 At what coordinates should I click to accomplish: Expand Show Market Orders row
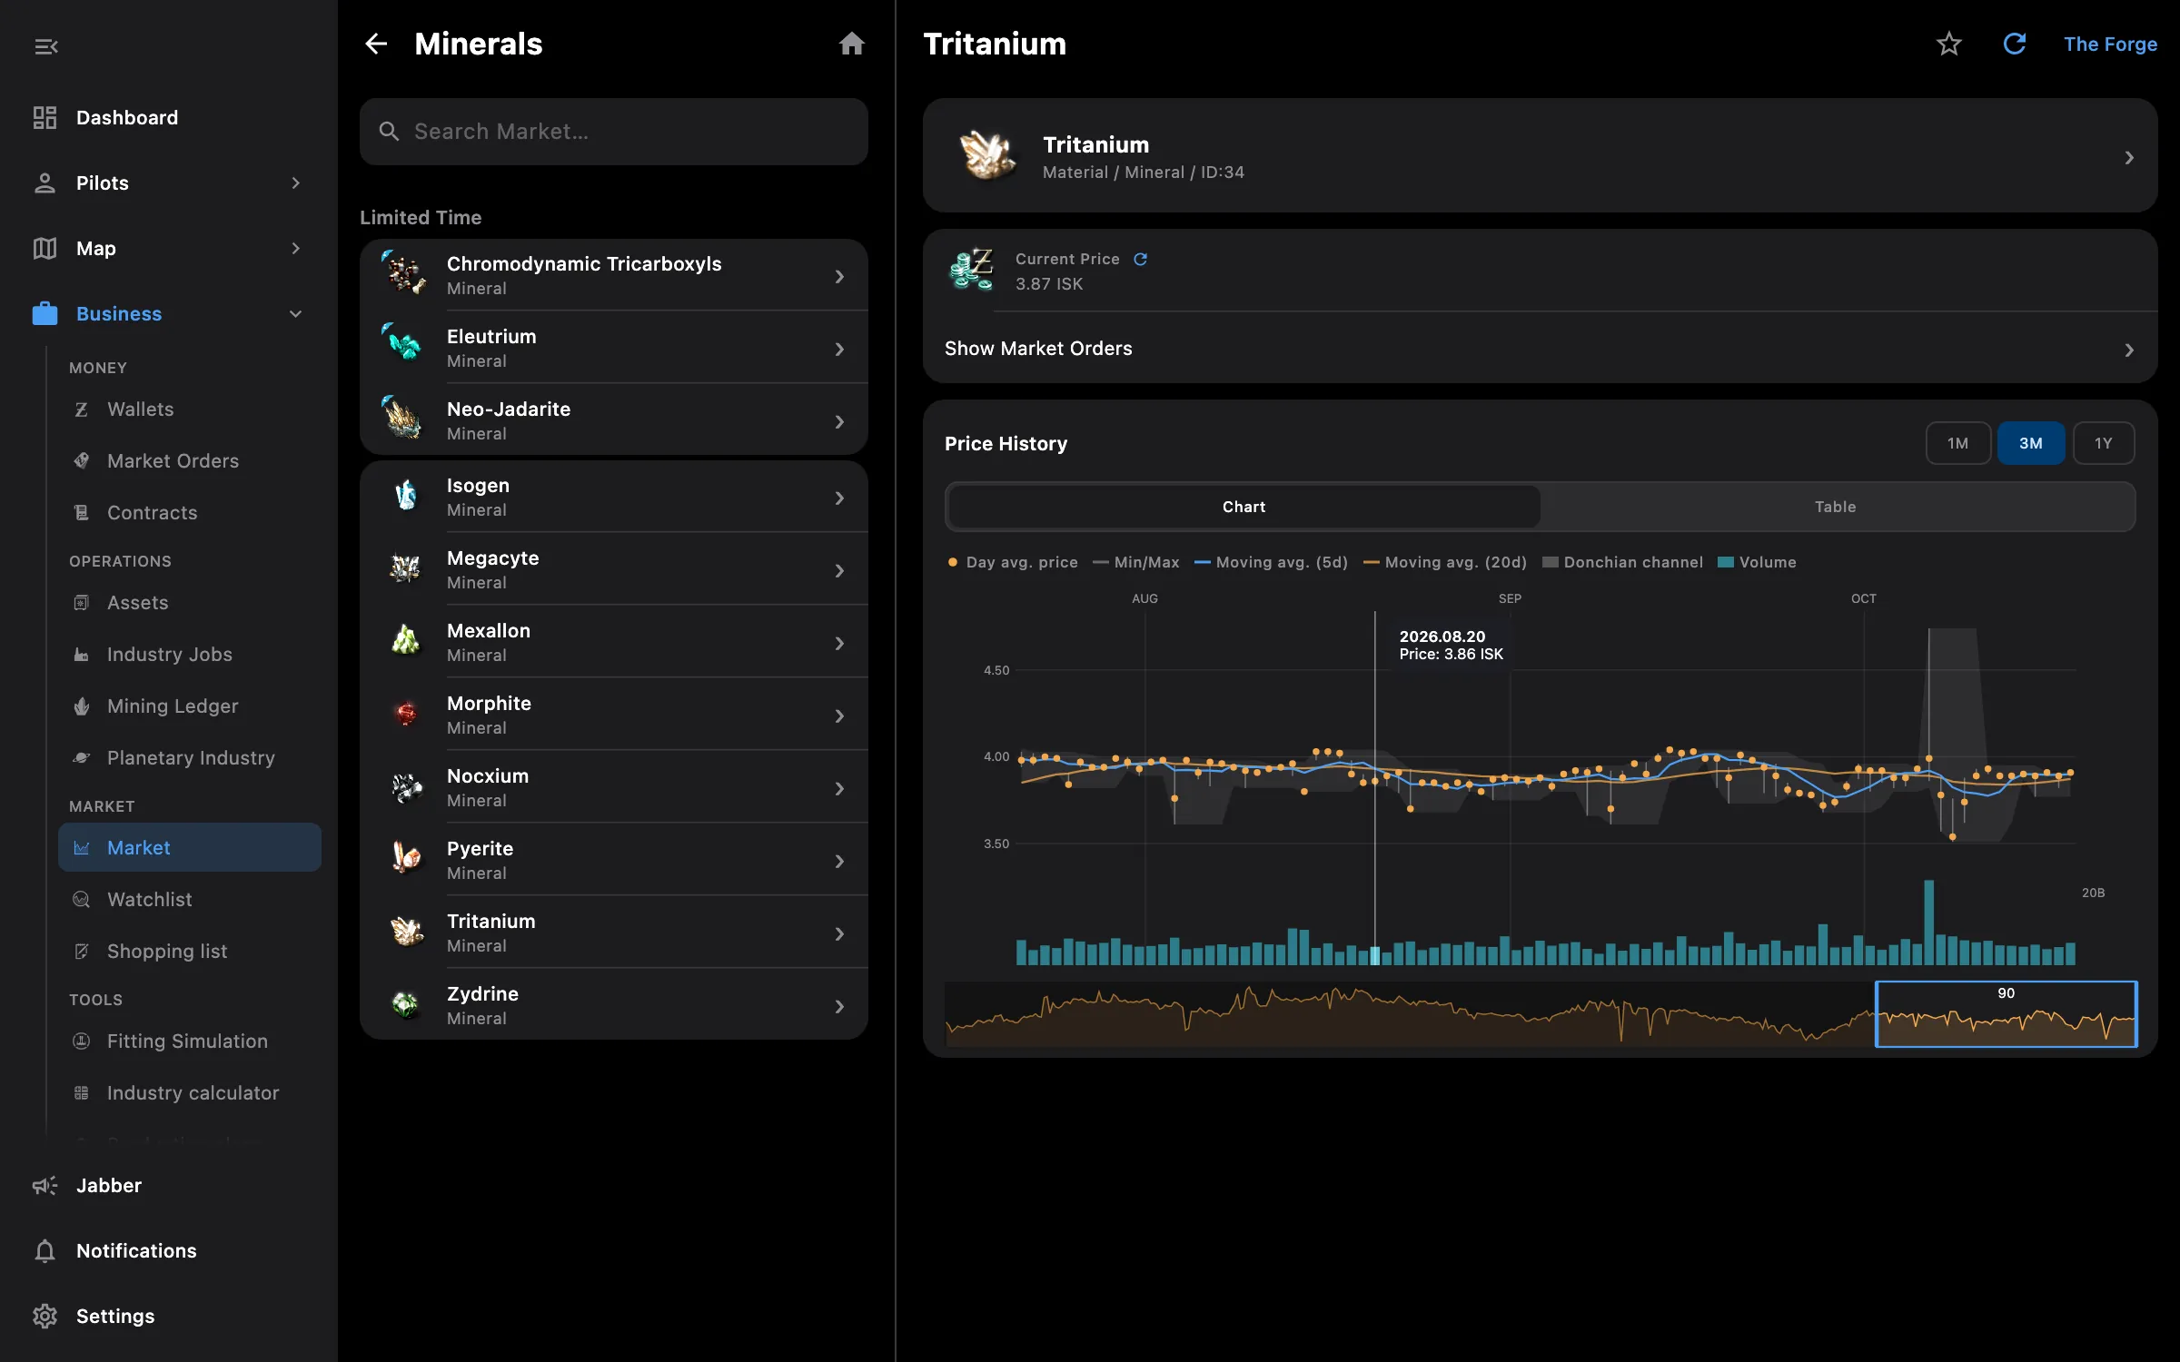point(1540,349)
